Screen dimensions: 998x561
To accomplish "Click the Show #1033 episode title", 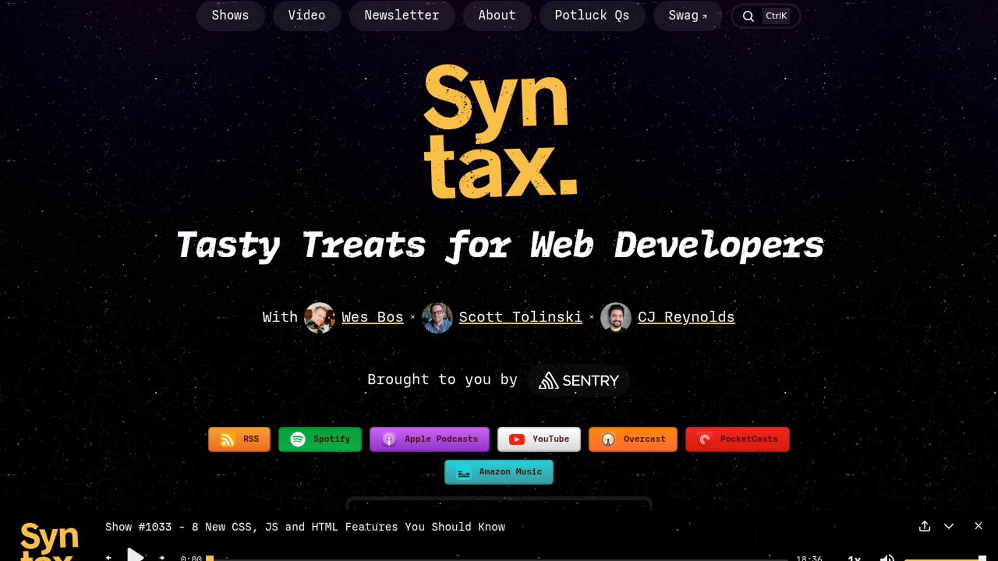I will coord(305,527).
